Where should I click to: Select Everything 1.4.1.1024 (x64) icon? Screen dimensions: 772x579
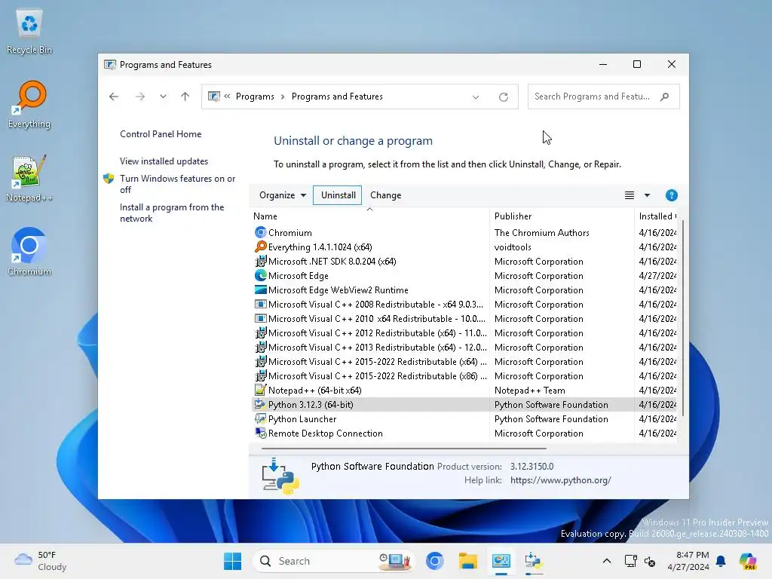(260, 247)
